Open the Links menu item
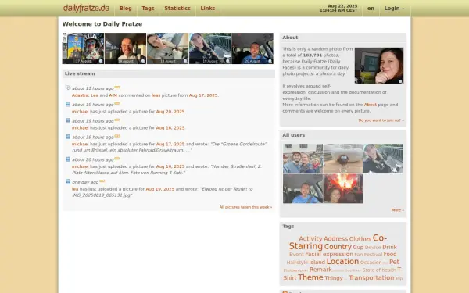Screen dimensions: 469x293 click(x=208, y=9)
